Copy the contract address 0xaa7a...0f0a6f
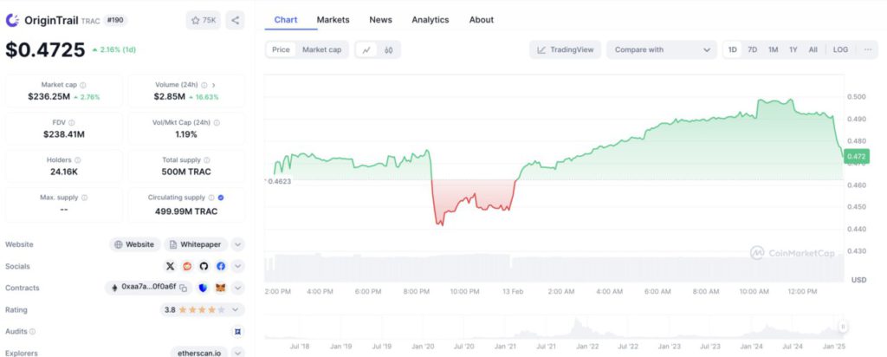 coord(184,288)
